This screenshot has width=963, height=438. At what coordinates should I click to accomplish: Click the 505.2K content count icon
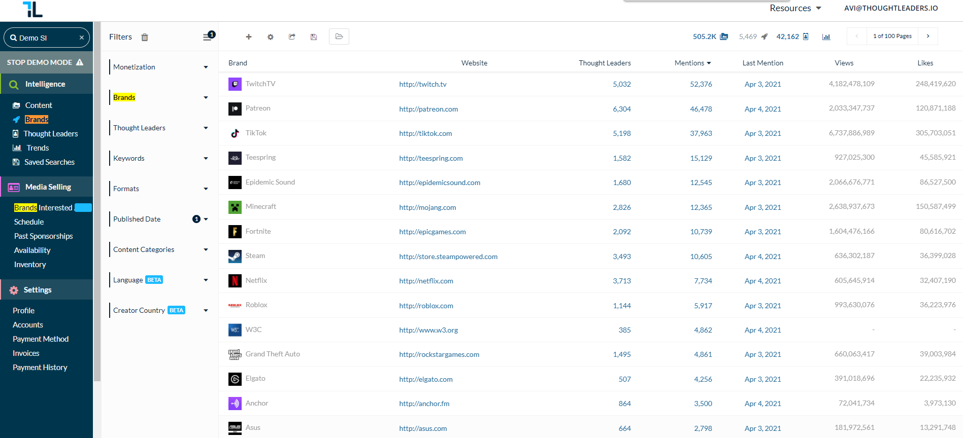click(x=724, y=36)
